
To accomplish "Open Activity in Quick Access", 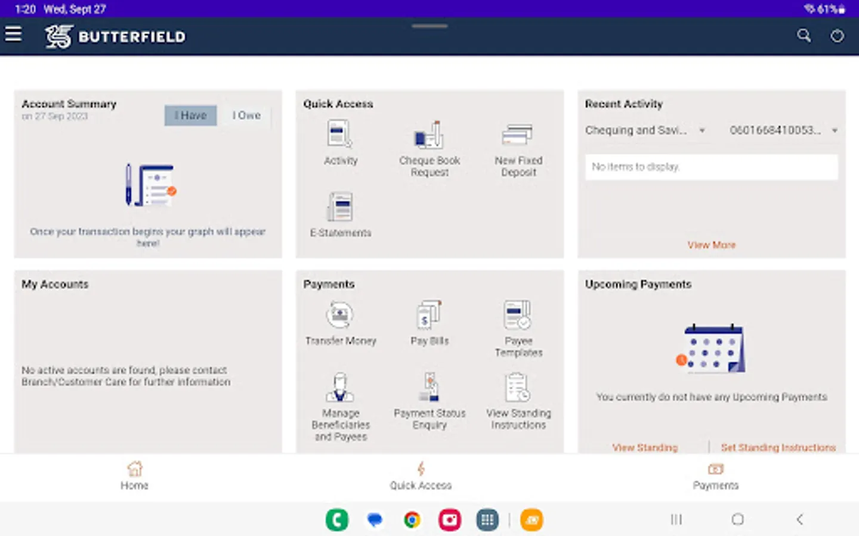I will (341, 143).
